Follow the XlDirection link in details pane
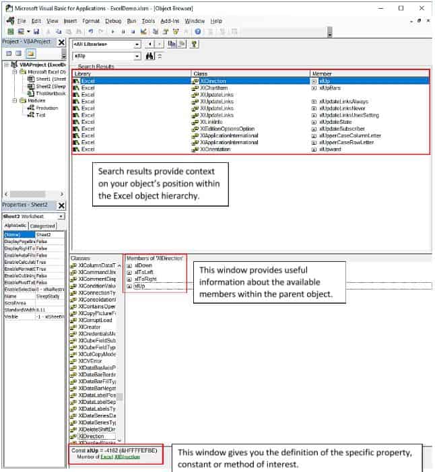The height and width of the screenshot is (472, 435). [x=127, y=457]
